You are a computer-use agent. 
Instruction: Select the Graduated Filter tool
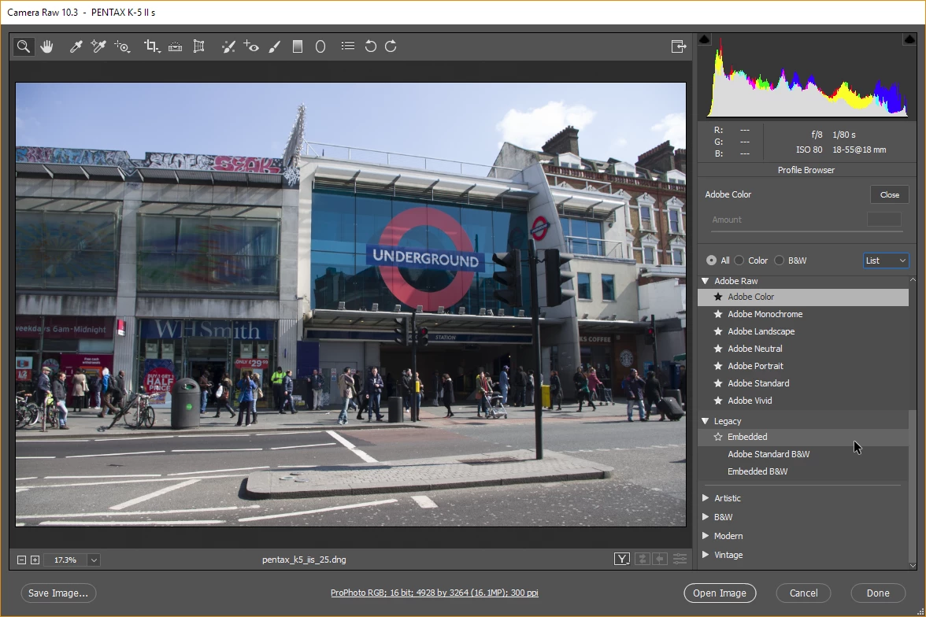pos(298,46)
